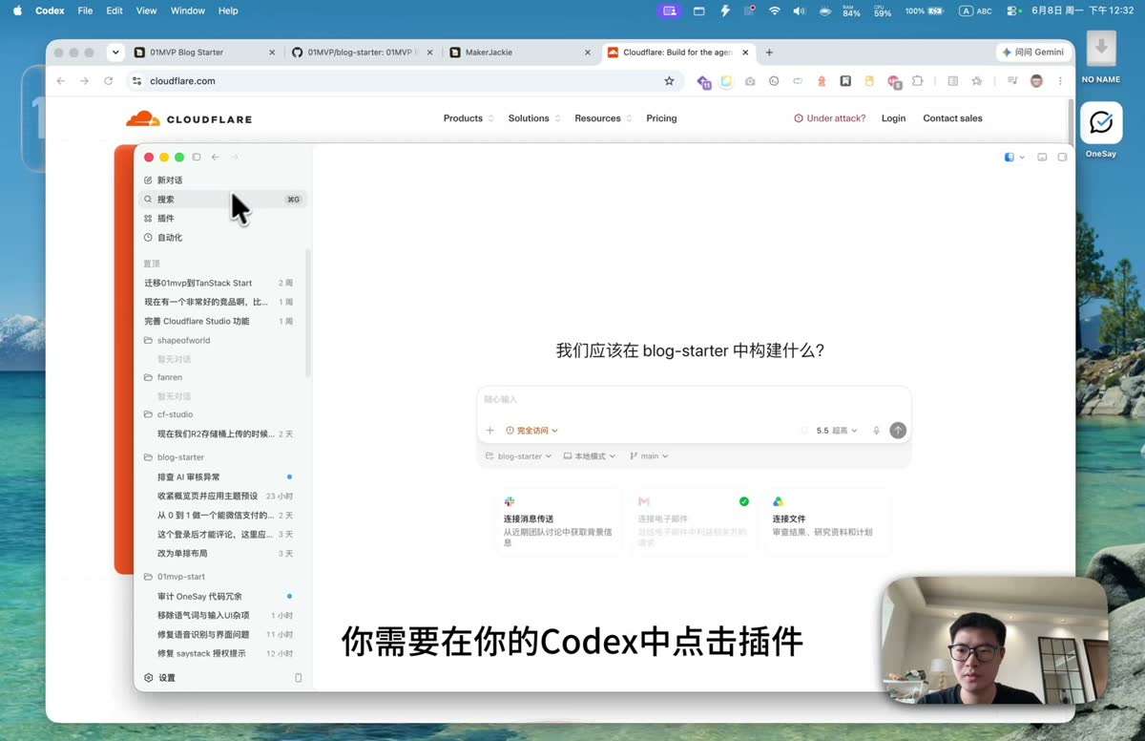Open Chrome tab search dropdown arrow
Image resolution: width=1145 pixels, height=741 pixels.
115,53
